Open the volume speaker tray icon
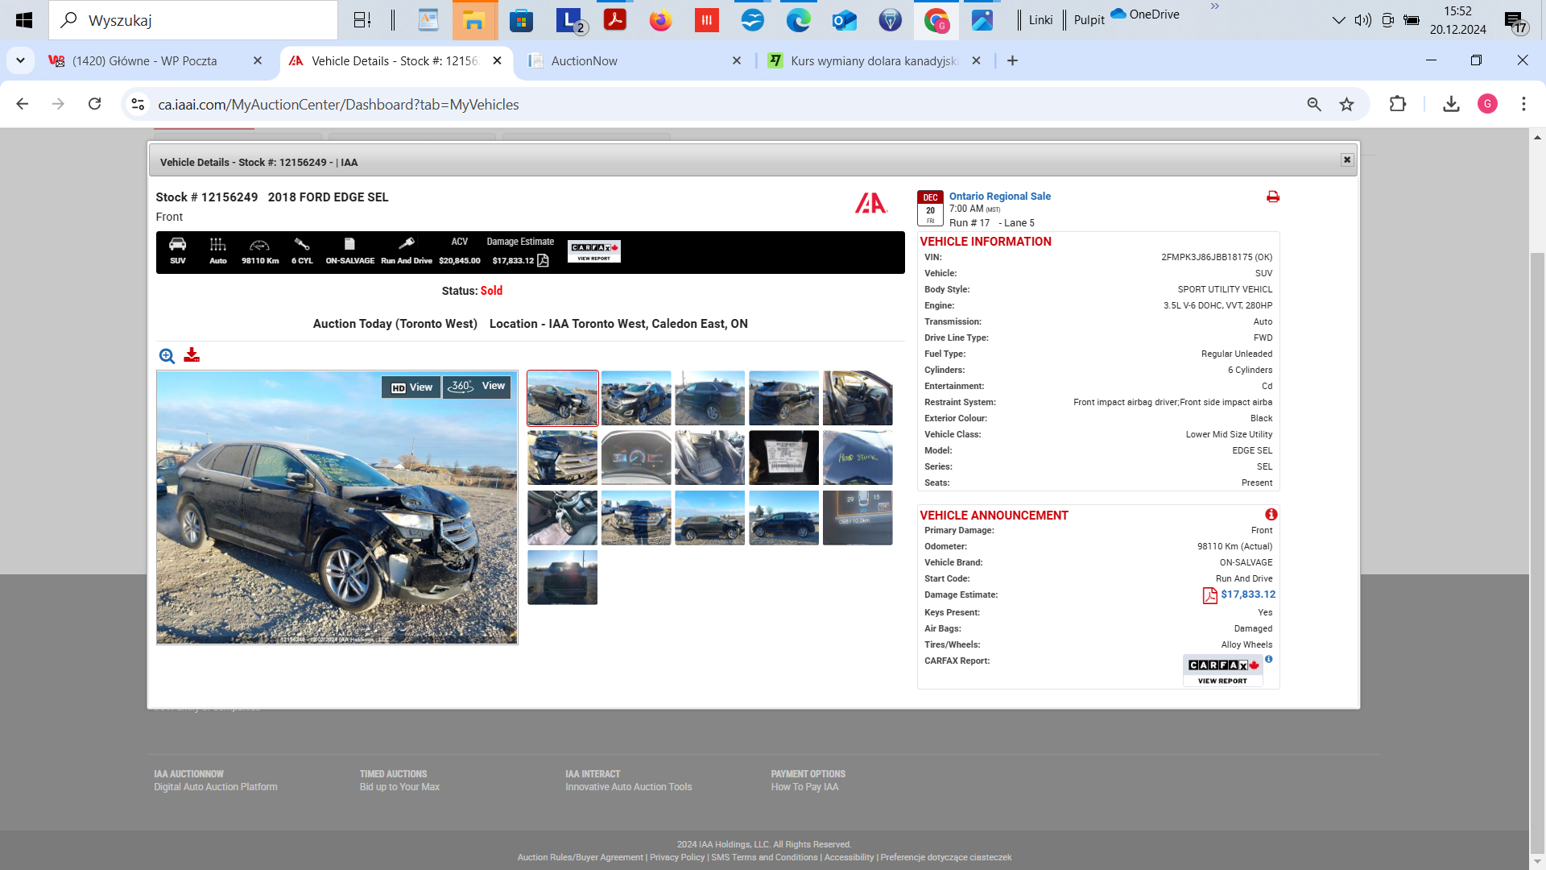This screenshot has width=1546, height=870. [1362, 20]
